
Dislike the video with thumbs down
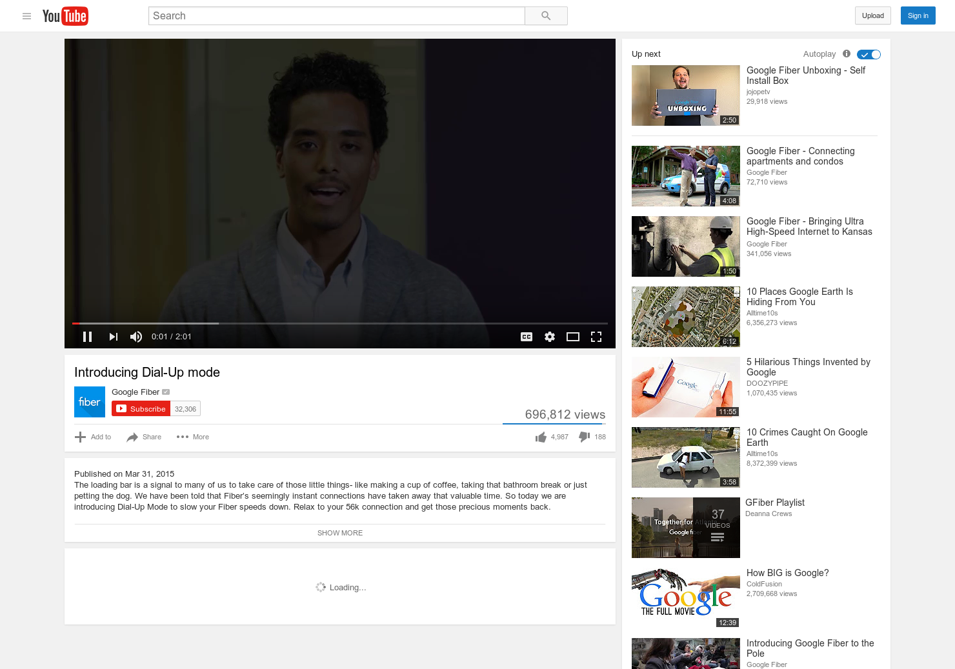tap(592, 437)
